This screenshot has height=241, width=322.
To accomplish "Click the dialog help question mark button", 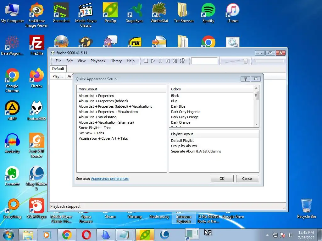I will click(x=245, y=79).
